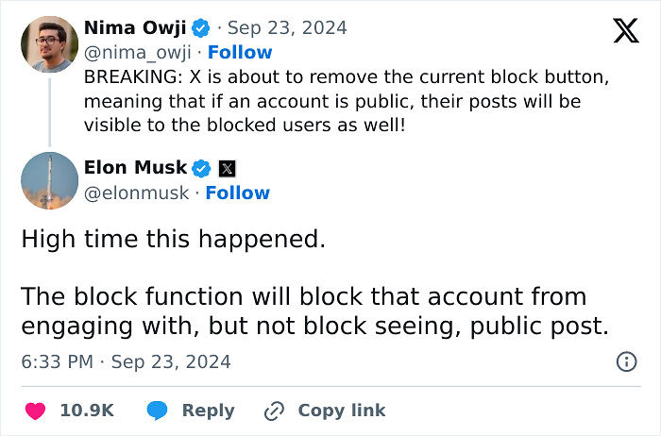
Task: Click the pink heart like icon
Action: click(x=36, y=411)
